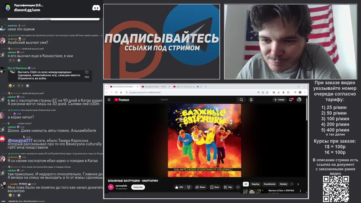This screenshot has width=361, height=203.
Task: Go back in the browser
Action: [x=107, y=92]
